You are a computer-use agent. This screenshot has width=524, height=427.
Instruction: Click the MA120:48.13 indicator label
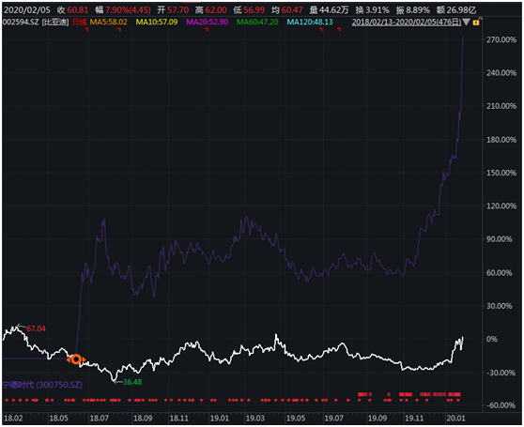[310, 22]
